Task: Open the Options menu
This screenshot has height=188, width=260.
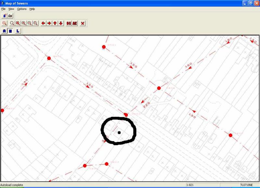Action: (x=22, y=9)
